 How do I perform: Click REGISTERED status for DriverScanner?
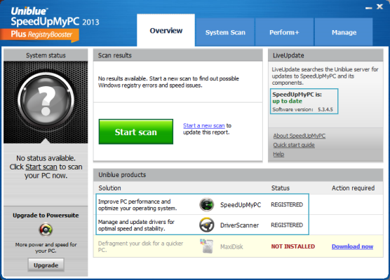point(287,225)
